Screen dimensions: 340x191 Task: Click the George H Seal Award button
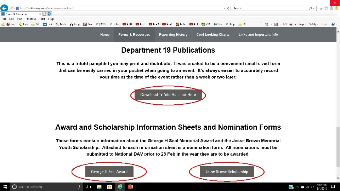pos(109,172)
